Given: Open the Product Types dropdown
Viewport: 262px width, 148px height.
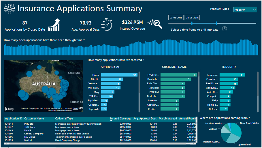Looking at the screenshot, I should (245, 10).
